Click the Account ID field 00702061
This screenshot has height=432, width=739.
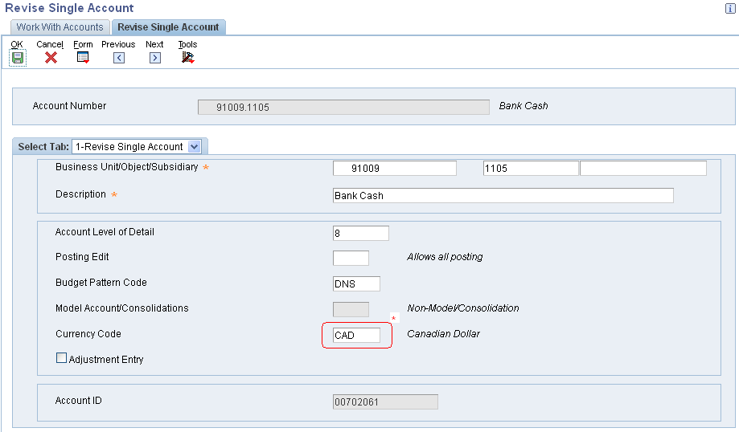coord(385,401)
